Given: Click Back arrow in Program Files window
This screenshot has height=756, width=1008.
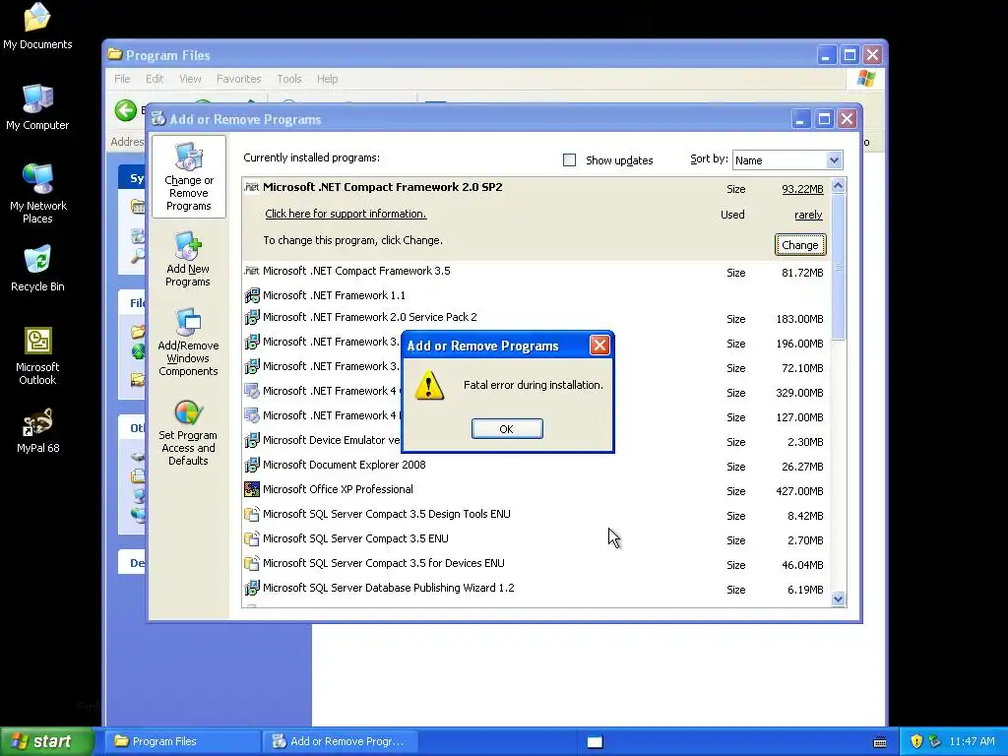Looking at the screenshot, I should click(126, 110).
